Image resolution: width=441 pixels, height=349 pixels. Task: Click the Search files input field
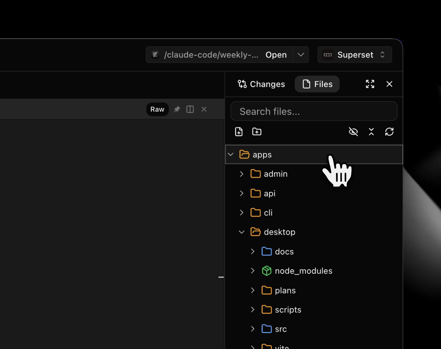(314, 111)
